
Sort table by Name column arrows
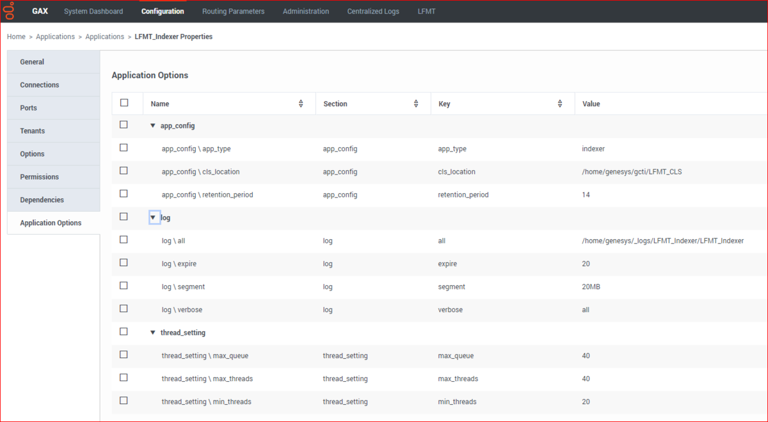pyautogui.click(x=301, y=104)
